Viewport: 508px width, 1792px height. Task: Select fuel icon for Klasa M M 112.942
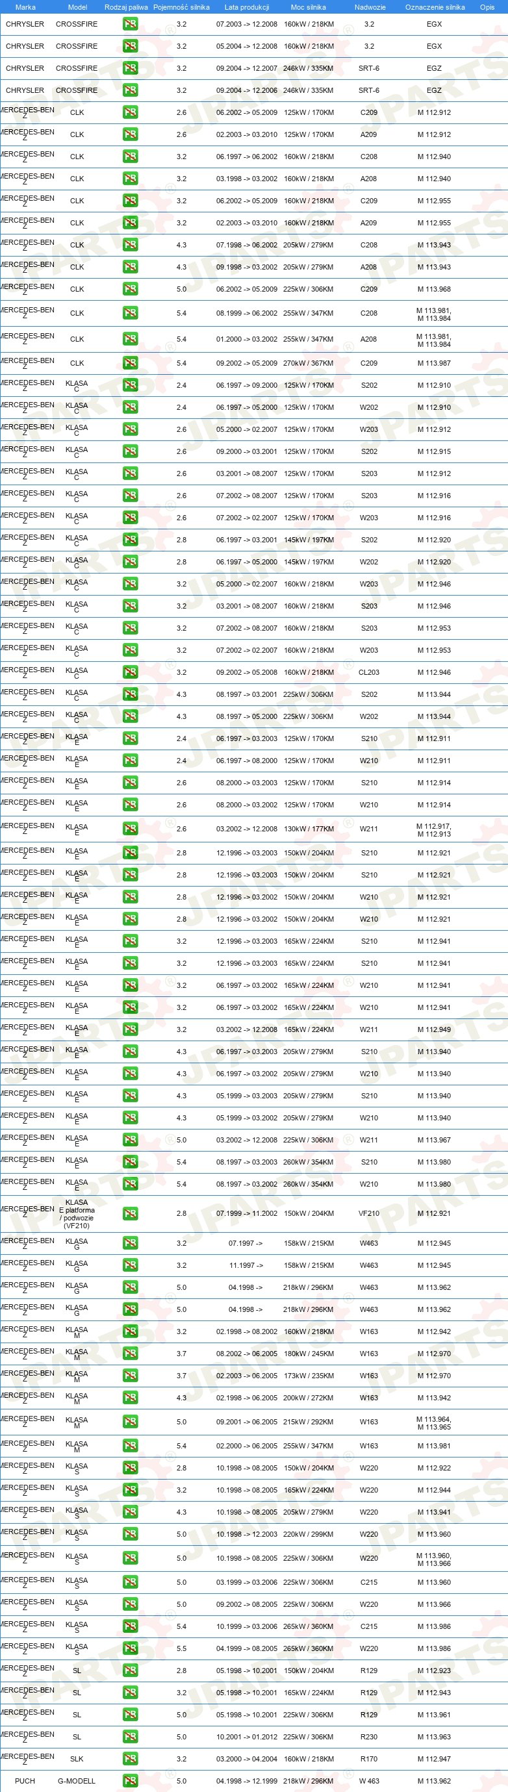130,1331
